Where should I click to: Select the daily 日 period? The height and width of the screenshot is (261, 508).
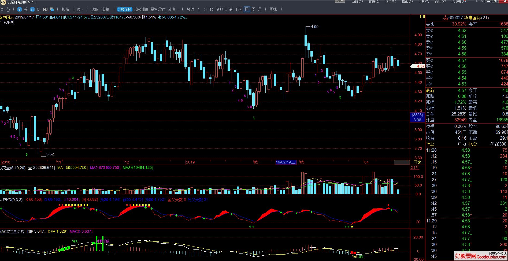click(247, 9)
